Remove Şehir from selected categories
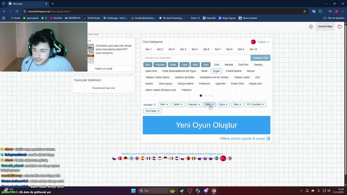Screen dimensions: 347x195 pos(182,105)
